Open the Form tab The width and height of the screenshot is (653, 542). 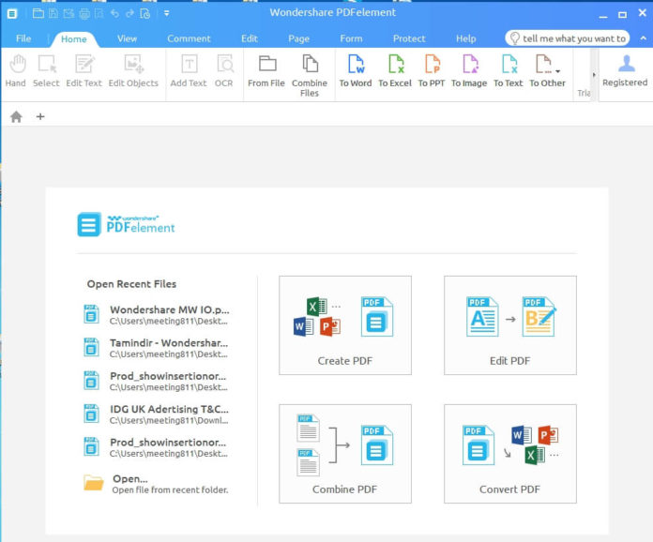pyautogui.click(x=351, y=38)
